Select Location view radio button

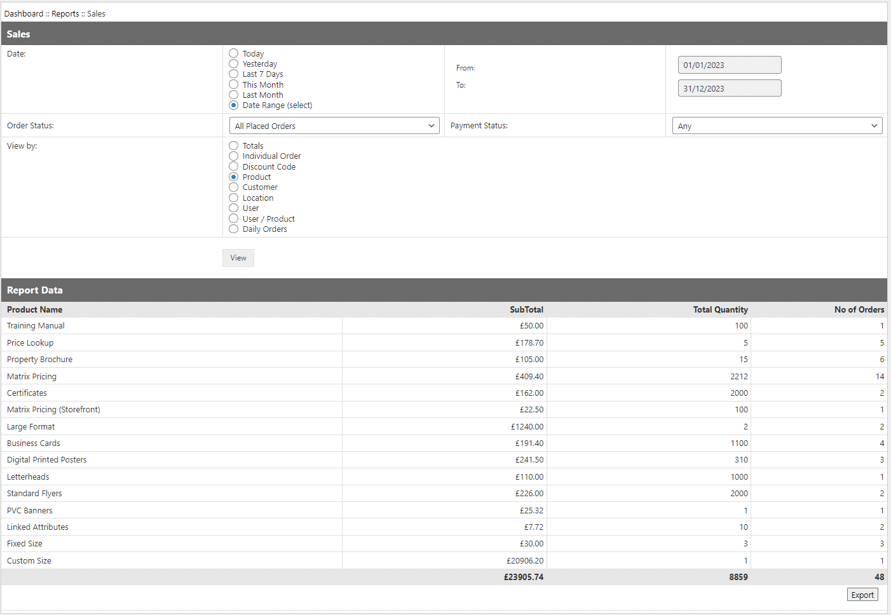[x=234, y=198]
